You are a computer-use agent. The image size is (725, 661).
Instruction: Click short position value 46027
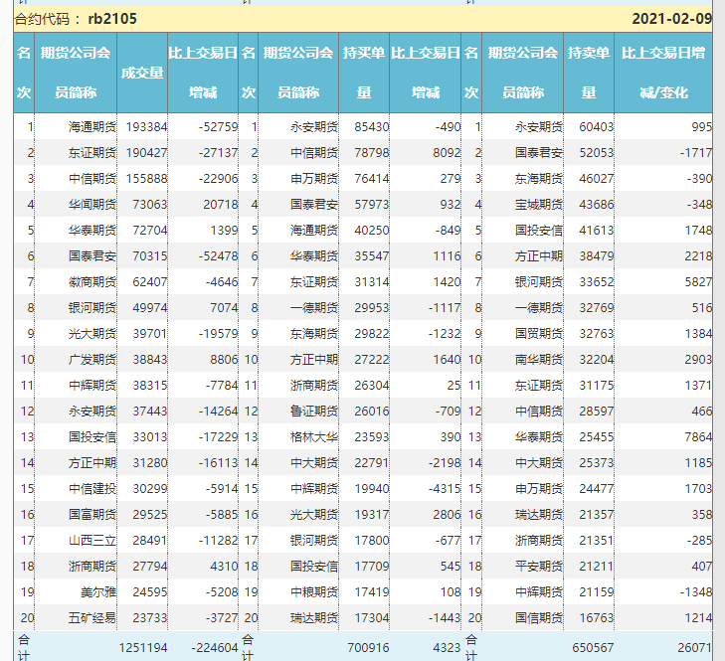[597, 179]
